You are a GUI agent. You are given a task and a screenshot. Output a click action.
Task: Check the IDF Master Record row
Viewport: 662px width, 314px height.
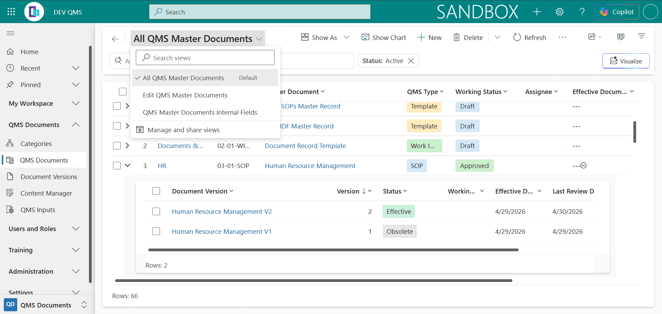(117, 126)
